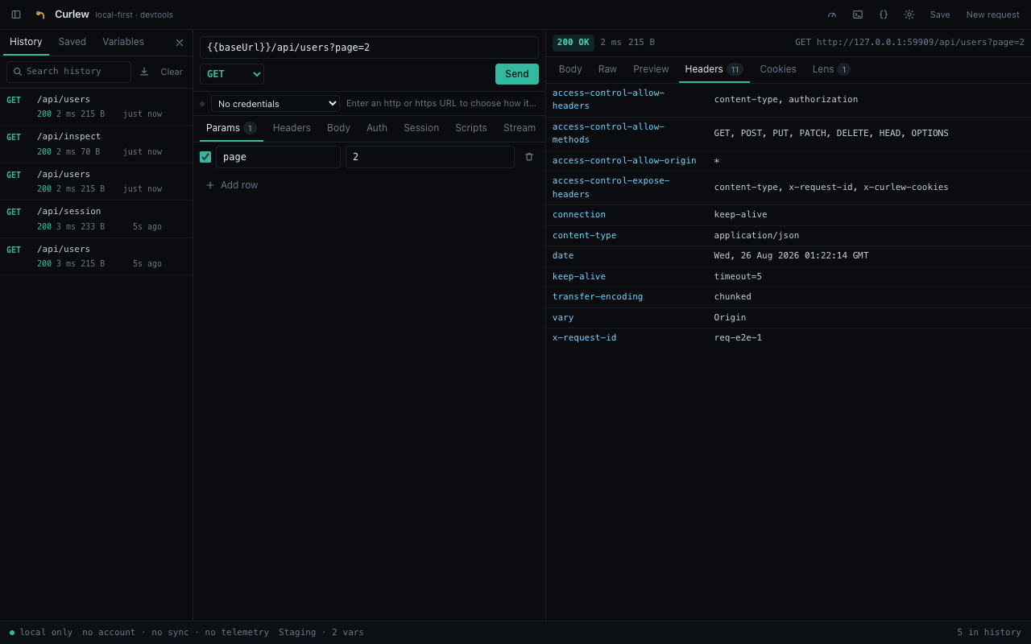This screenshot has width=1031, height=644.
Task: Click the download export history icon
Action: (x=144, y=72)
